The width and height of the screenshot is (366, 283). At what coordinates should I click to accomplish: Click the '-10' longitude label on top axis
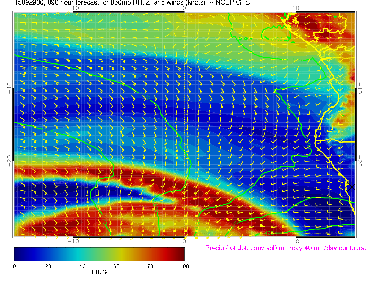click(73, 8)
